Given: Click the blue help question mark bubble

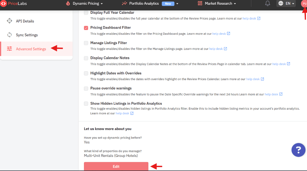Looking at the screenshot, I should point(298,150).
